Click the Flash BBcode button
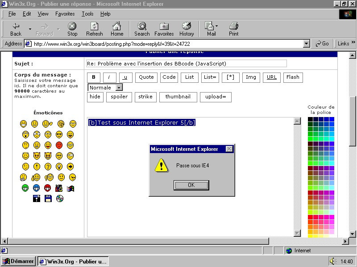 coord(293,77)
